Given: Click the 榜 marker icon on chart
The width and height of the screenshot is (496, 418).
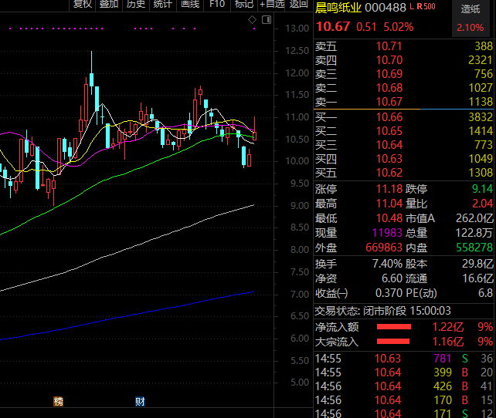Looking at the screenshot, I should click(58, 401).
